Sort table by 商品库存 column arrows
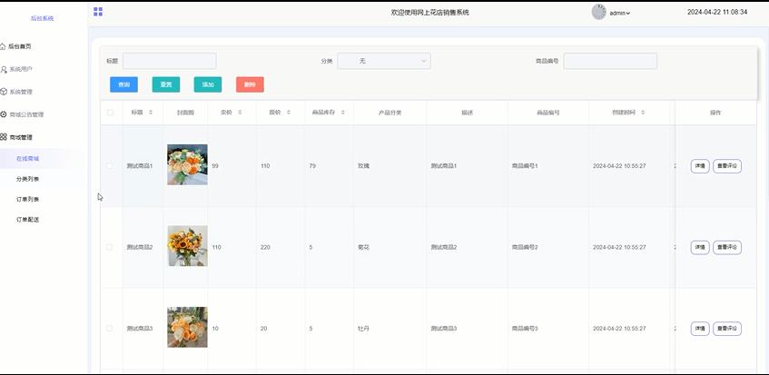This screenshot has width=769, height=375. click(343, 113)
